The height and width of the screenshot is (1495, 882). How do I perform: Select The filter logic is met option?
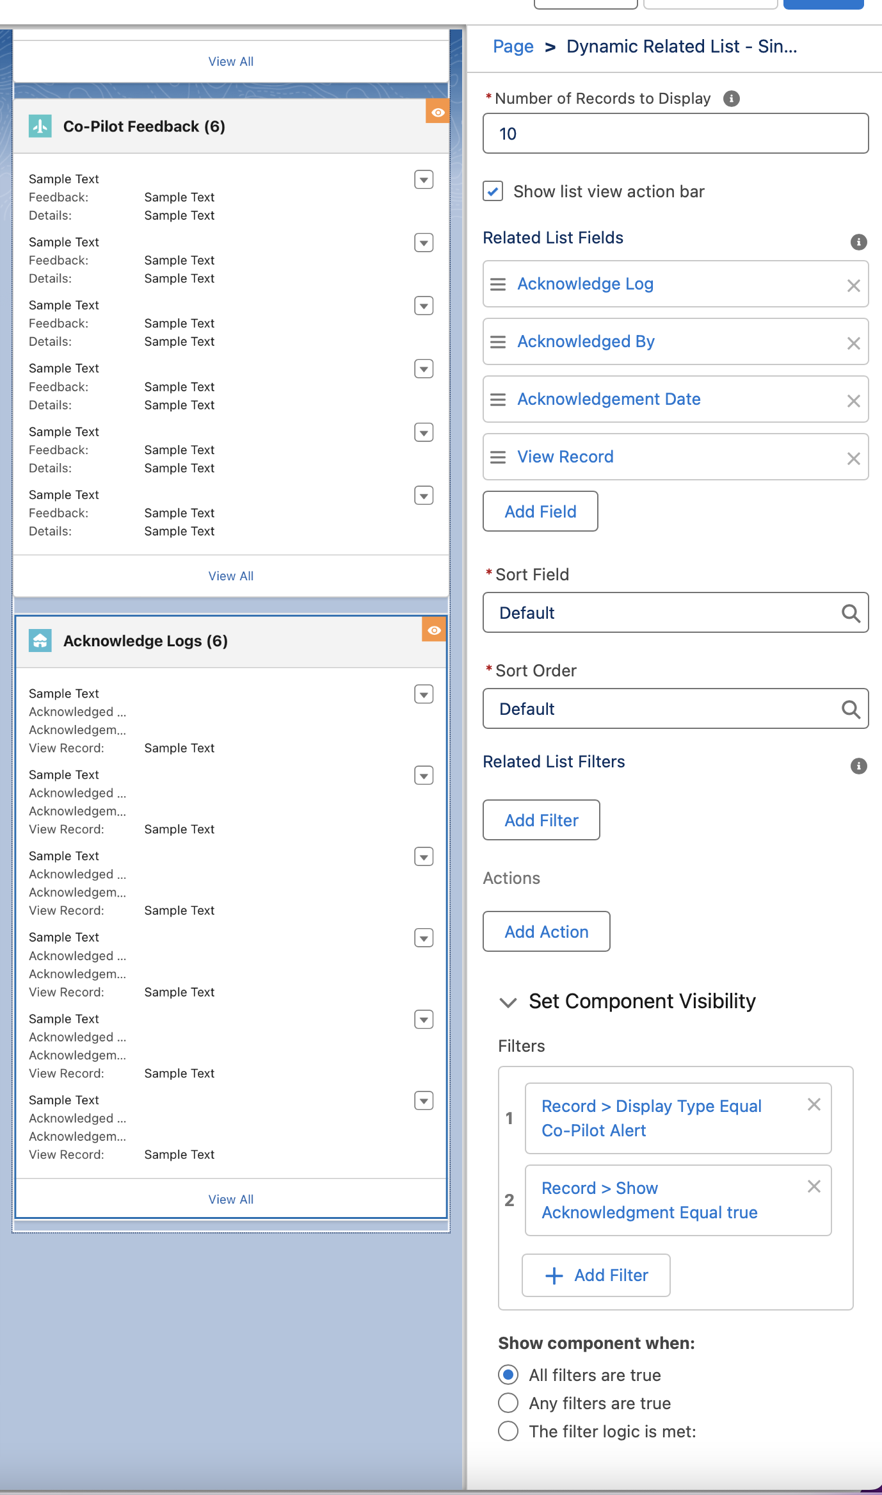point(508,1431)
